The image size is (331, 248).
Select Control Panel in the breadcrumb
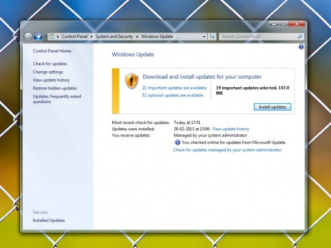(x=75, y=36)
